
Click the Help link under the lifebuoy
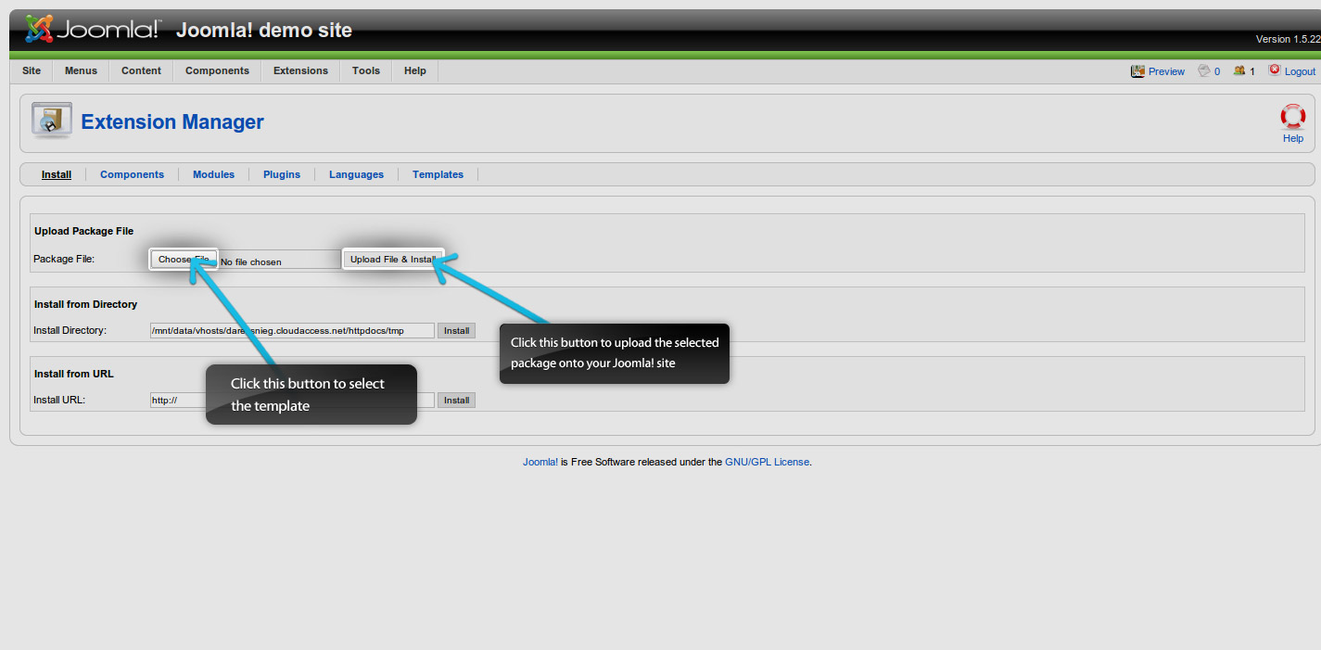pos(1293,138)
